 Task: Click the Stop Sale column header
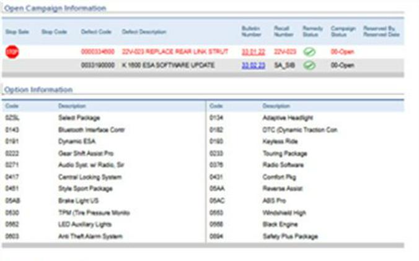(x=17, y=32)
